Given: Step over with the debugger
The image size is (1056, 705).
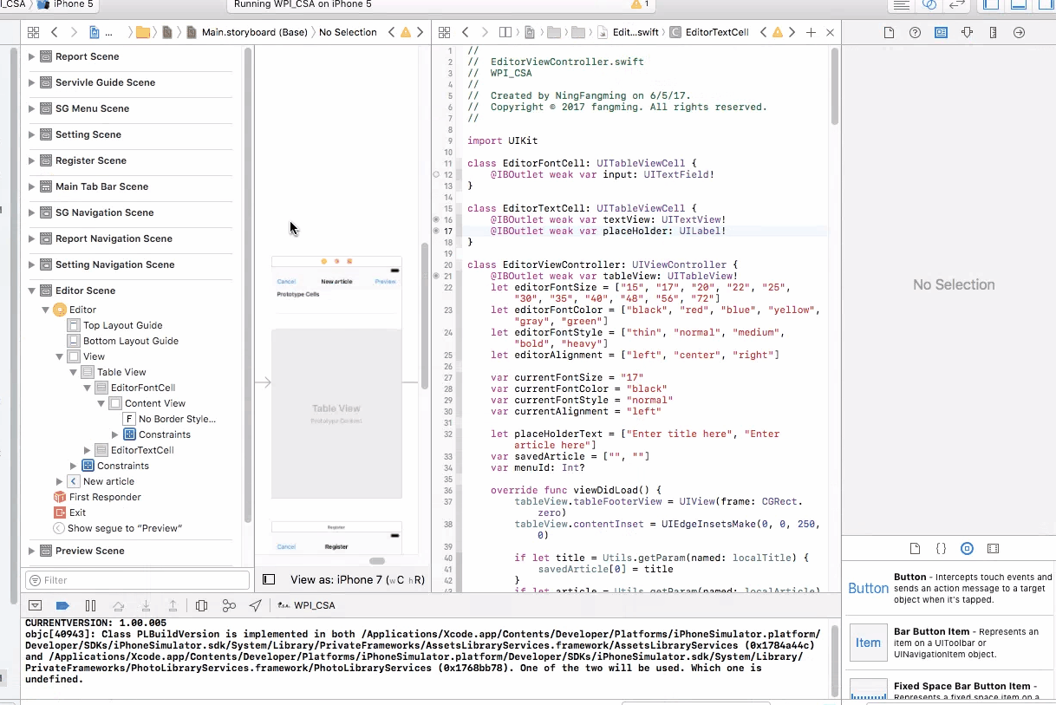Looking at the screenshot, I should [118, 604].
